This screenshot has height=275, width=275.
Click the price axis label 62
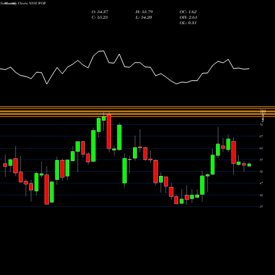point(261,148)
